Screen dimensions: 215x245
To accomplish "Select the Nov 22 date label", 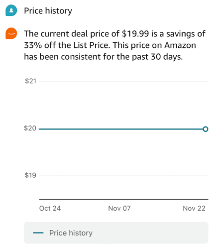I will [194, 208].
